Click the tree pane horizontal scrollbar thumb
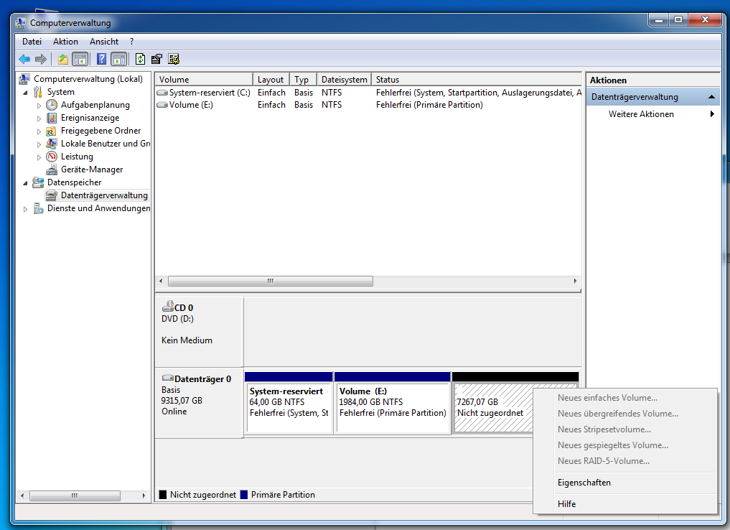730x530 pixels. pyautogui.click(x=75, y=496)
